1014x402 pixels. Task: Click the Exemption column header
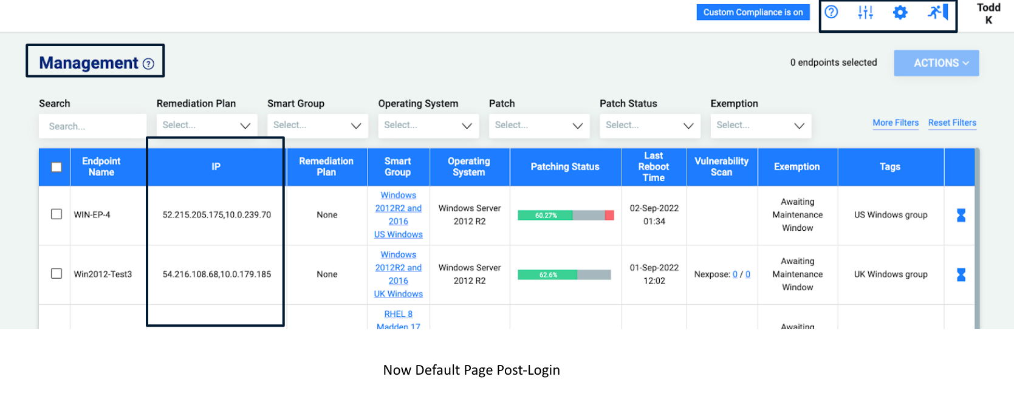tap(797, 167)
